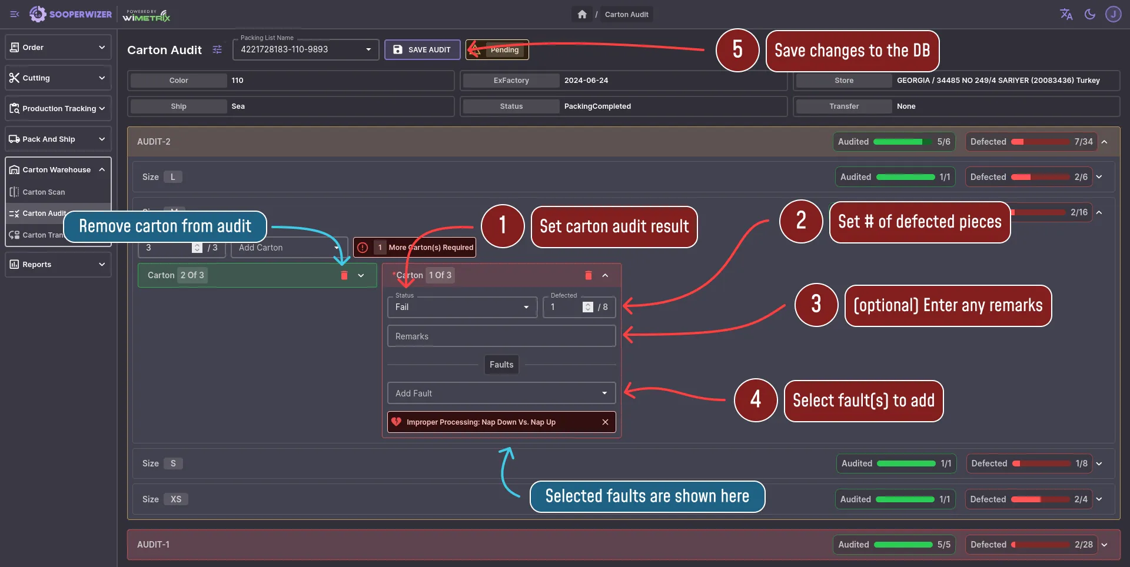Click Save Audit button

pyautogui.click(x=422, y=50)
